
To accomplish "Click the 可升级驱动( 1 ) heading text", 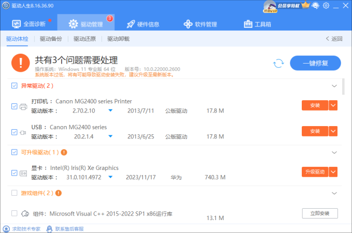I will click(x=40, y=152).
